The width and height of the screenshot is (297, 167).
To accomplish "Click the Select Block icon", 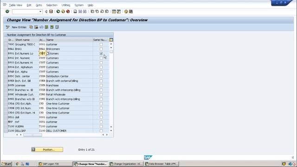I will pyautogui.click(x=52, y=27).
